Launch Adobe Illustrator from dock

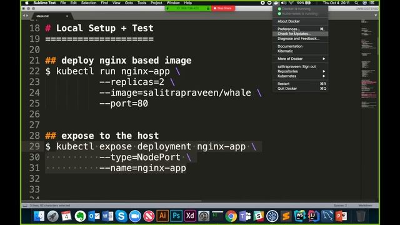(x=162, y=216)
